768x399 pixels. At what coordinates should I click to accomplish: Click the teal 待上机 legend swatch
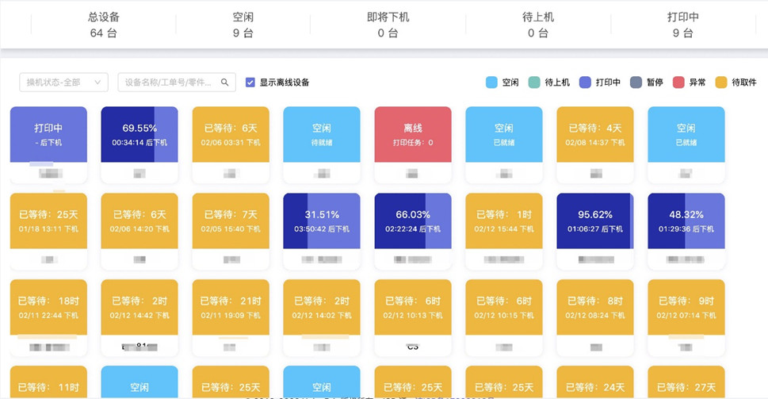[534, 82]
